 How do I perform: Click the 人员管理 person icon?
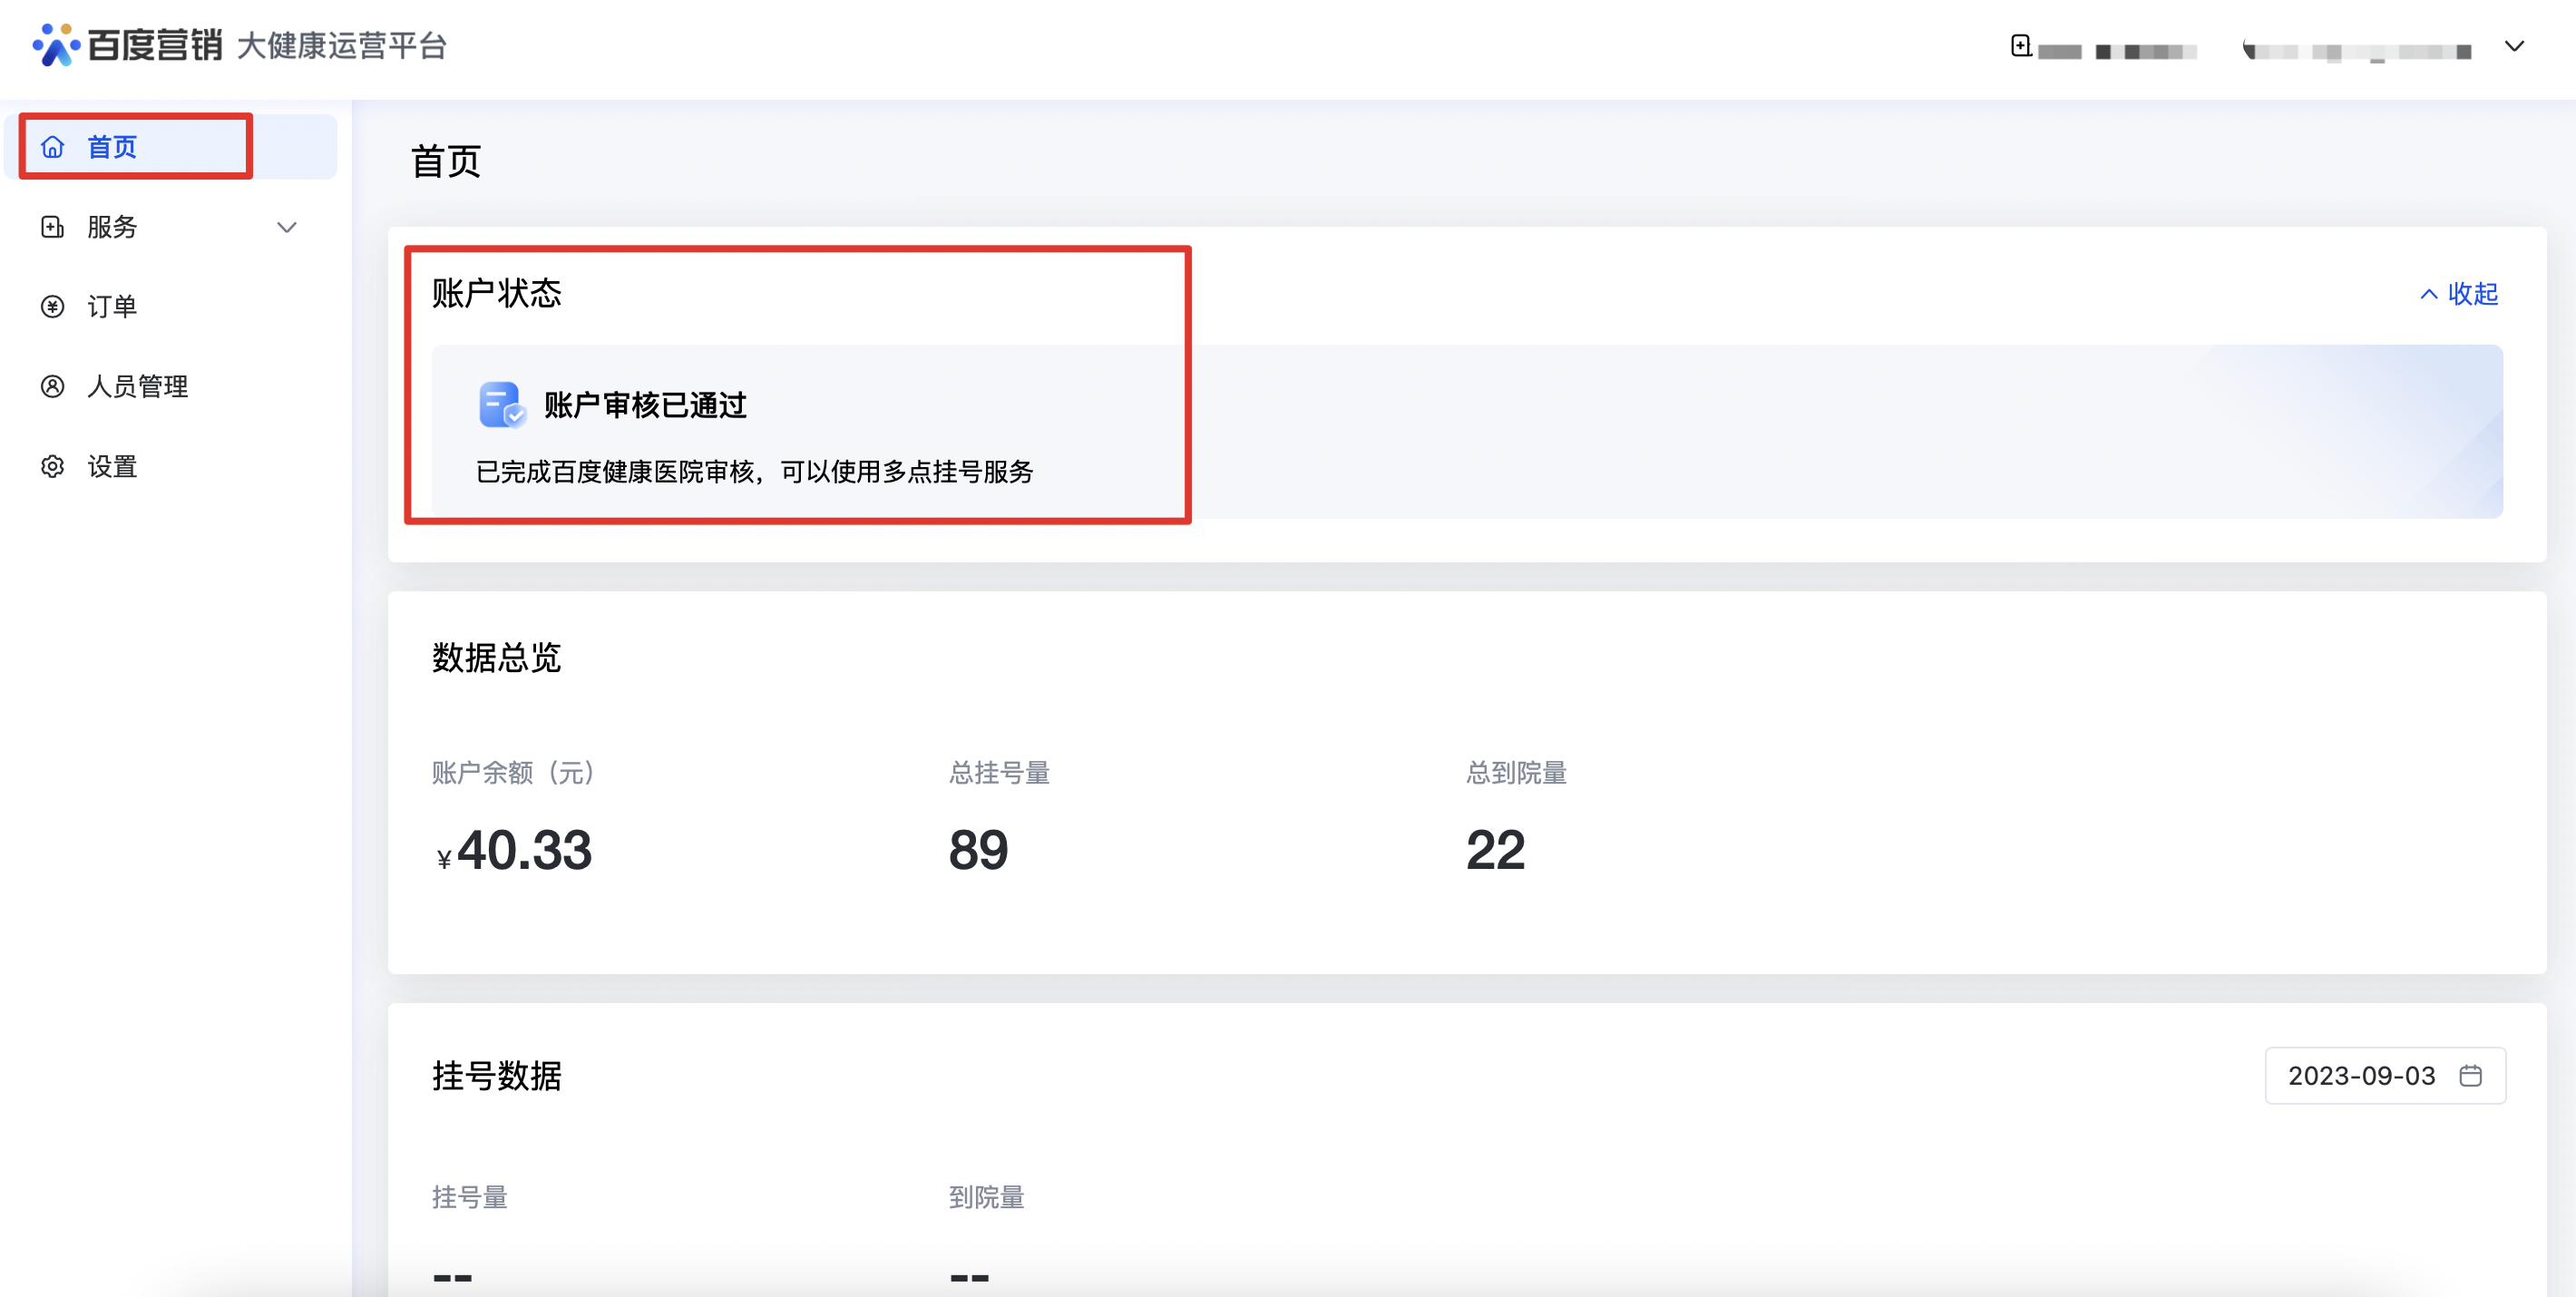(x=53, y=387)
